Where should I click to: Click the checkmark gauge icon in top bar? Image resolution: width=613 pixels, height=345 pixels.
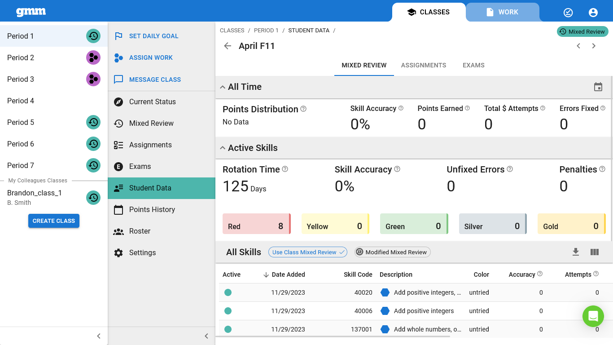coord(568,13)
